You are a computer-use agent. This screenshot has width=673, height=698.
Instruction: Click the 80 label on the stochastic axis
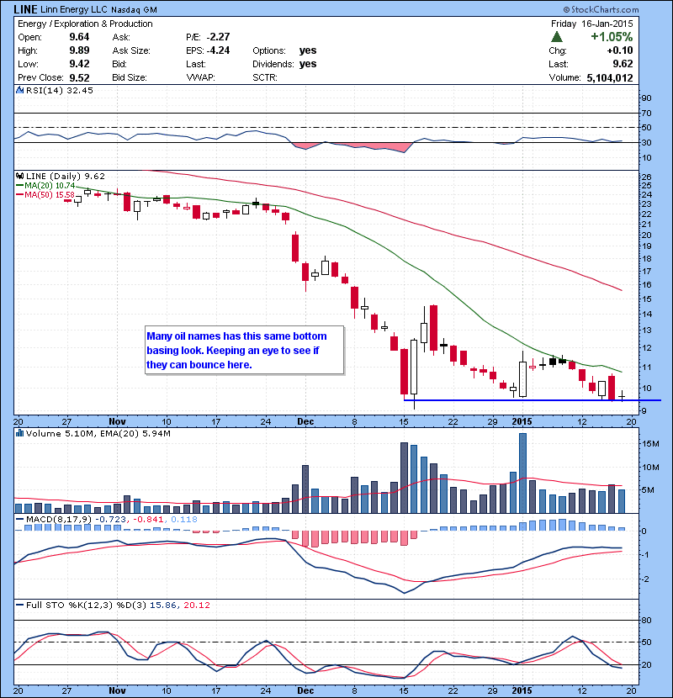(646, 620)
